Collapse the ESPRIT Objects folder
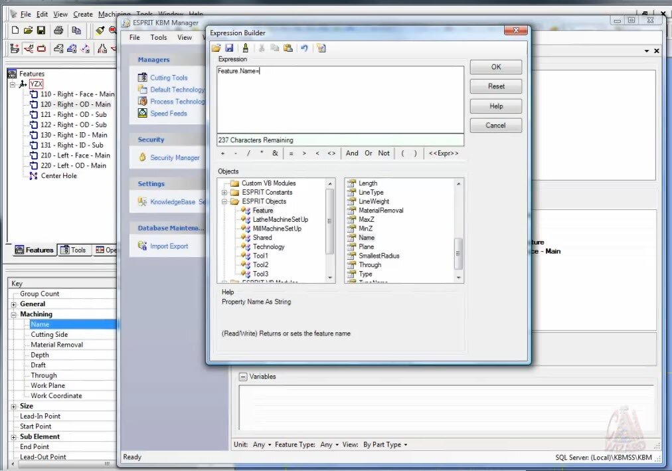This screenshot has height=471, width=672. (x=224, y=201)
